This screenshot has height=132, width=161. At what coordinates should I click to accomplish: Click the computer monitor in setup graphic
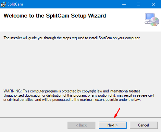tap(150, 17)
